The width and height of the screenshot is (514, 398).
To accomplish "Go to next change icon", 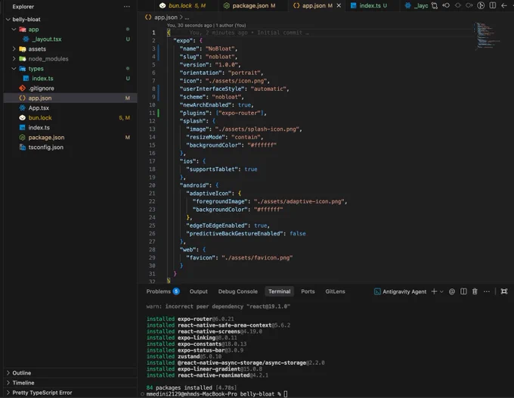I will [x=469, y=5].
